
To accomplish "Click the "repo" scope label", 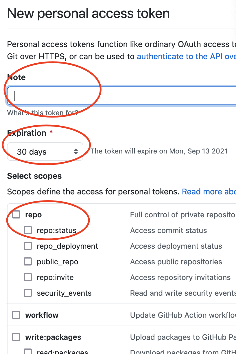I will coord(34,215).
